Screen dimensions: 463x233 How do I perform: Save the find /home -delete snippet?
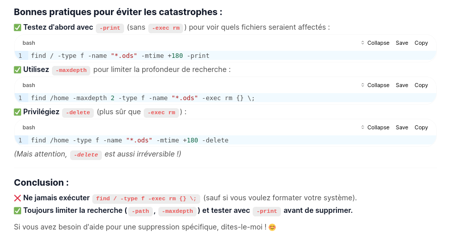pyautogui.click(x=402, y=127)
